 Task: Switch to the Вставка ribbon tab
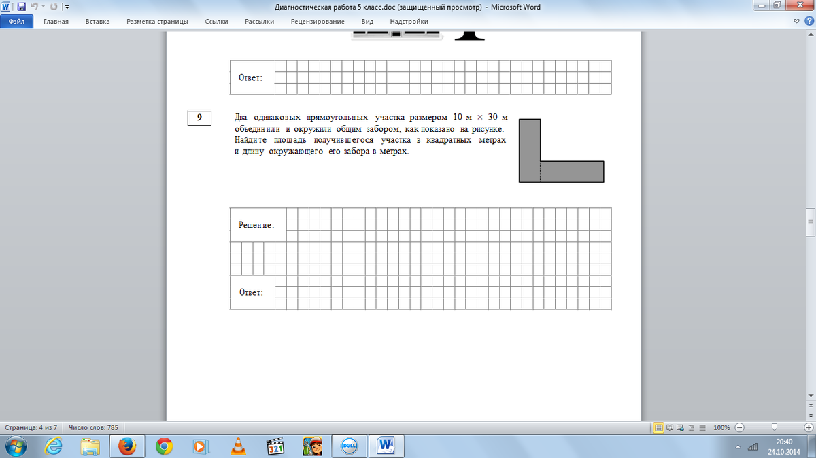click(98, 22)
